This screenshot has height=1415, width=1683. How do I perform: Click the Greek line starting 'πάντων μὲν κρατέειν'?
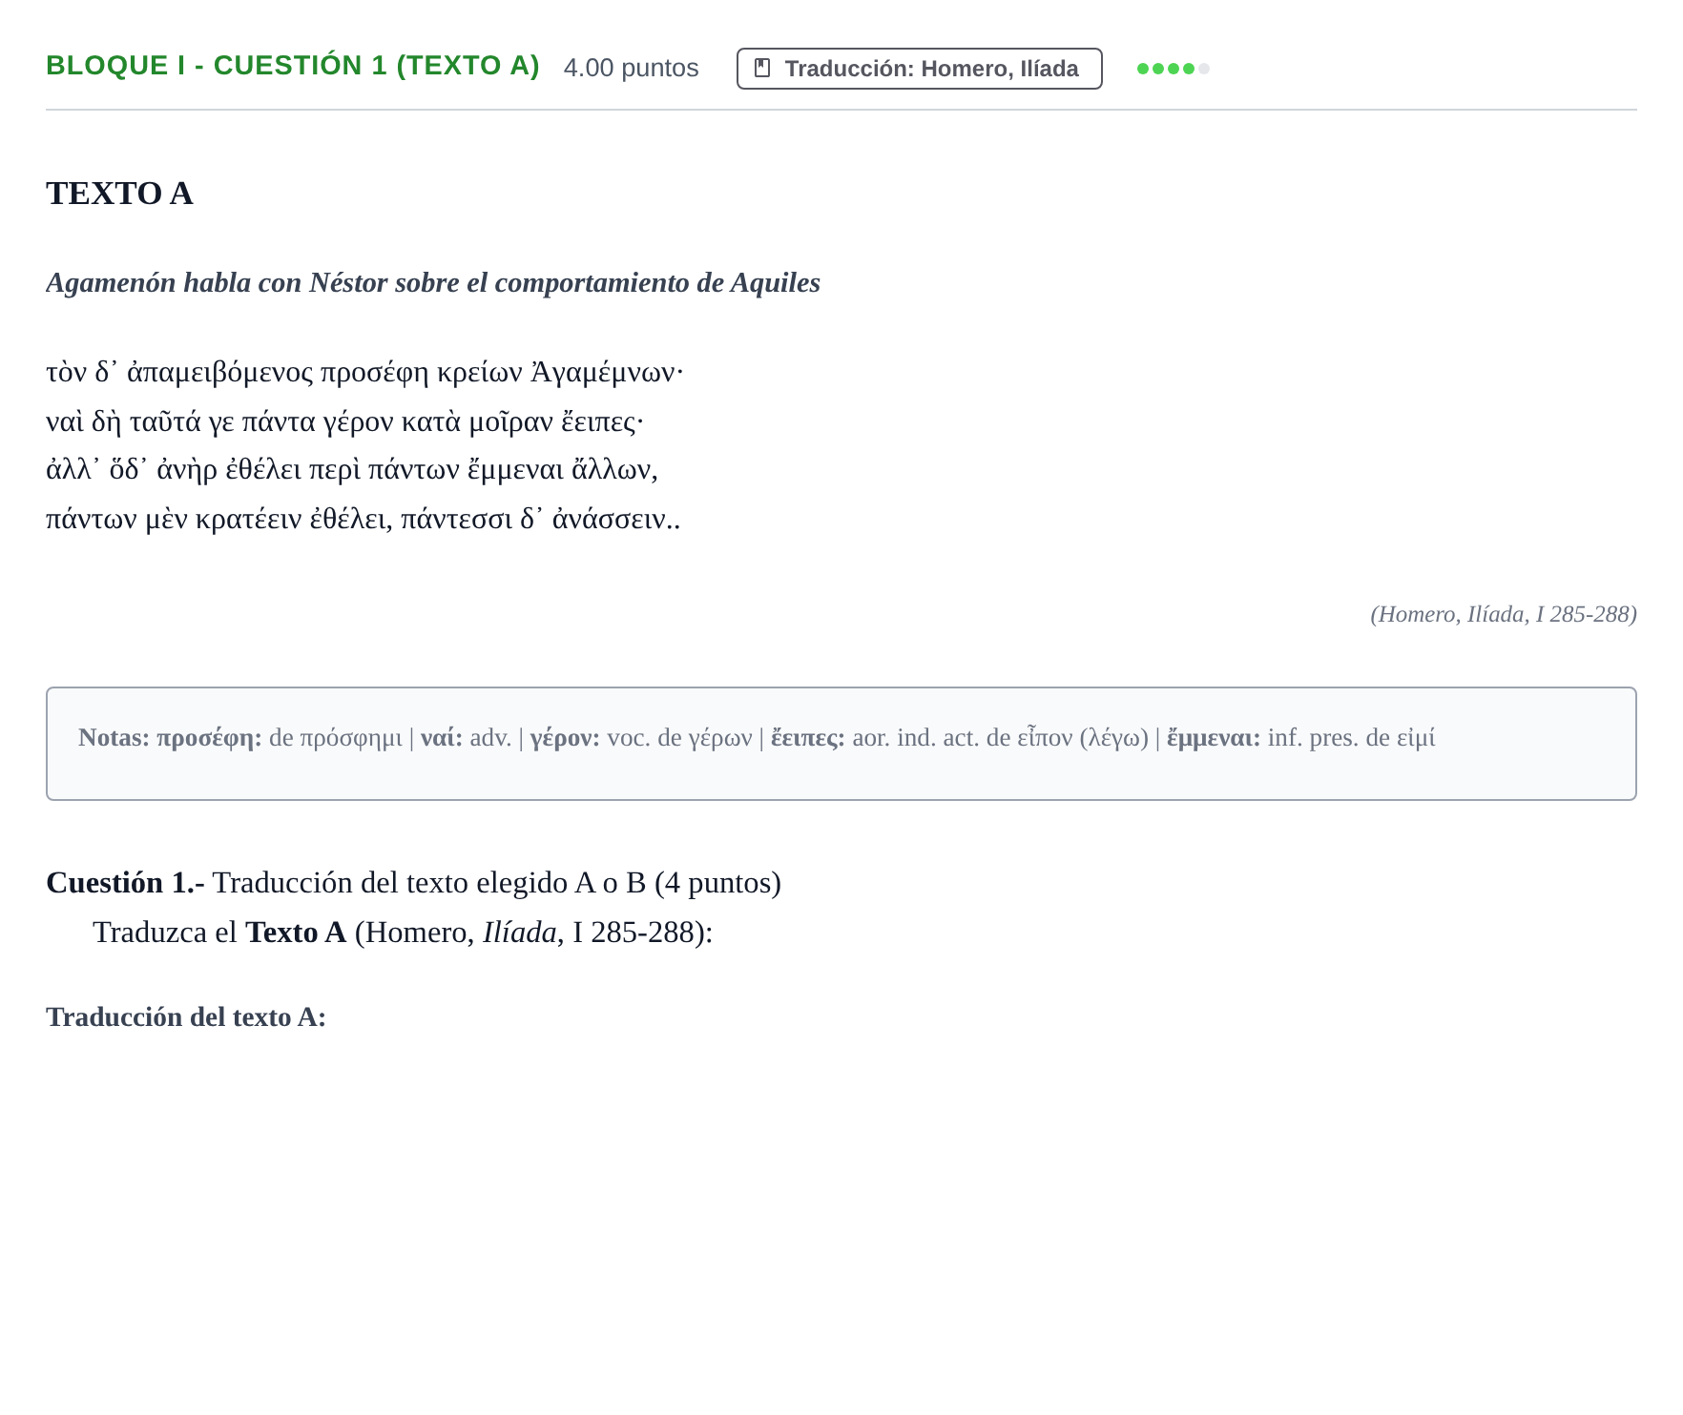coord(364,520)
